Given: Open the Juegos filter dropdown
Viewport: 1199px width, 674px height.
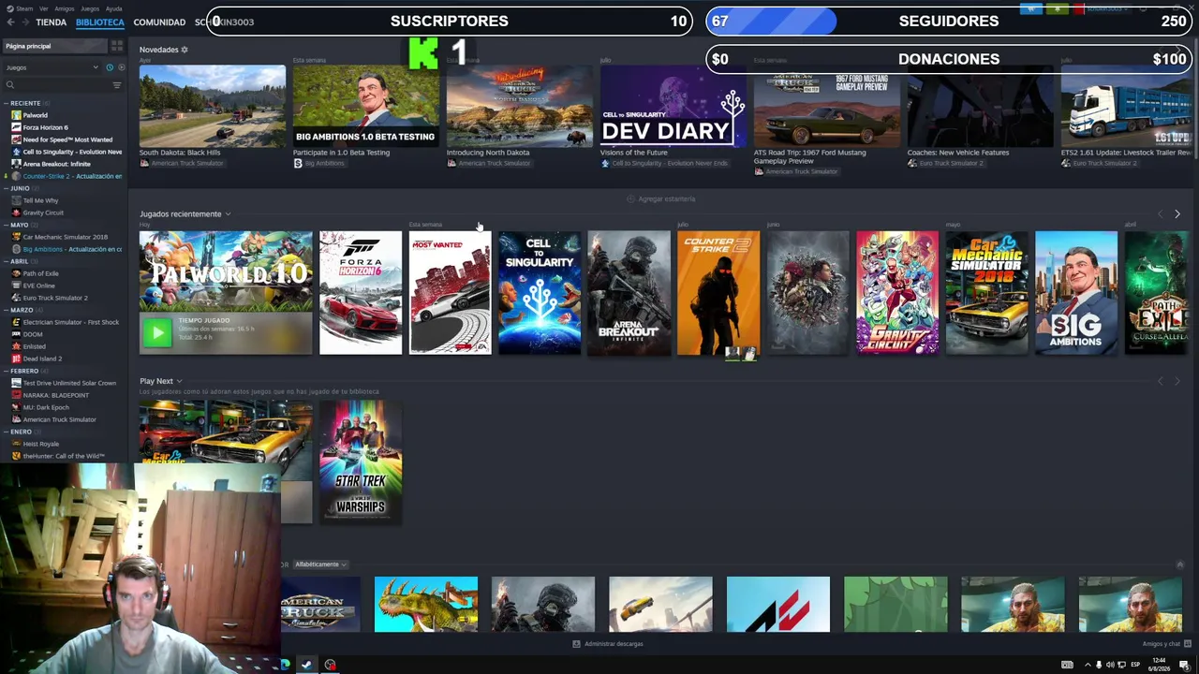Looking at the screenshot, I should click(x=52, y=67).
